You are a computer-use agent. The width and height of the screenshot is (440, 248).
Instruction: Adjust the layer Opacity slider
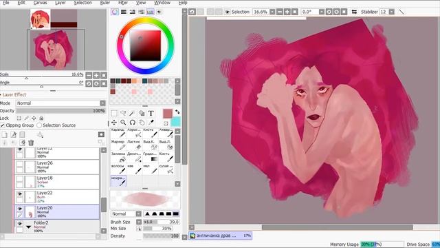click(x=60, y=111)
